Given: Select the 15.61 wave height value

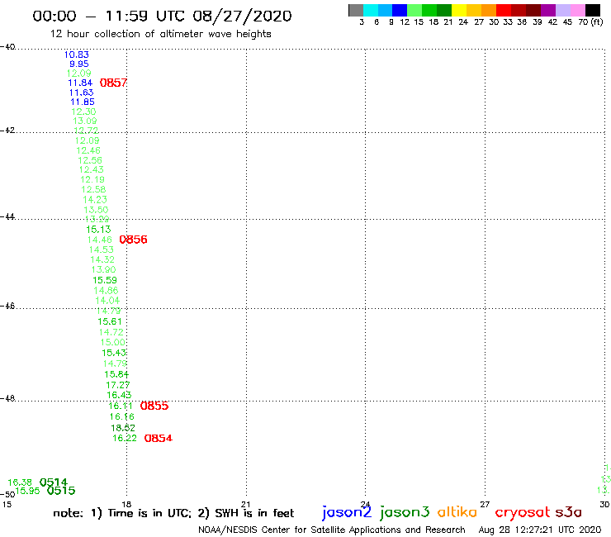Looking at the screenshot, I should (110, 321).
